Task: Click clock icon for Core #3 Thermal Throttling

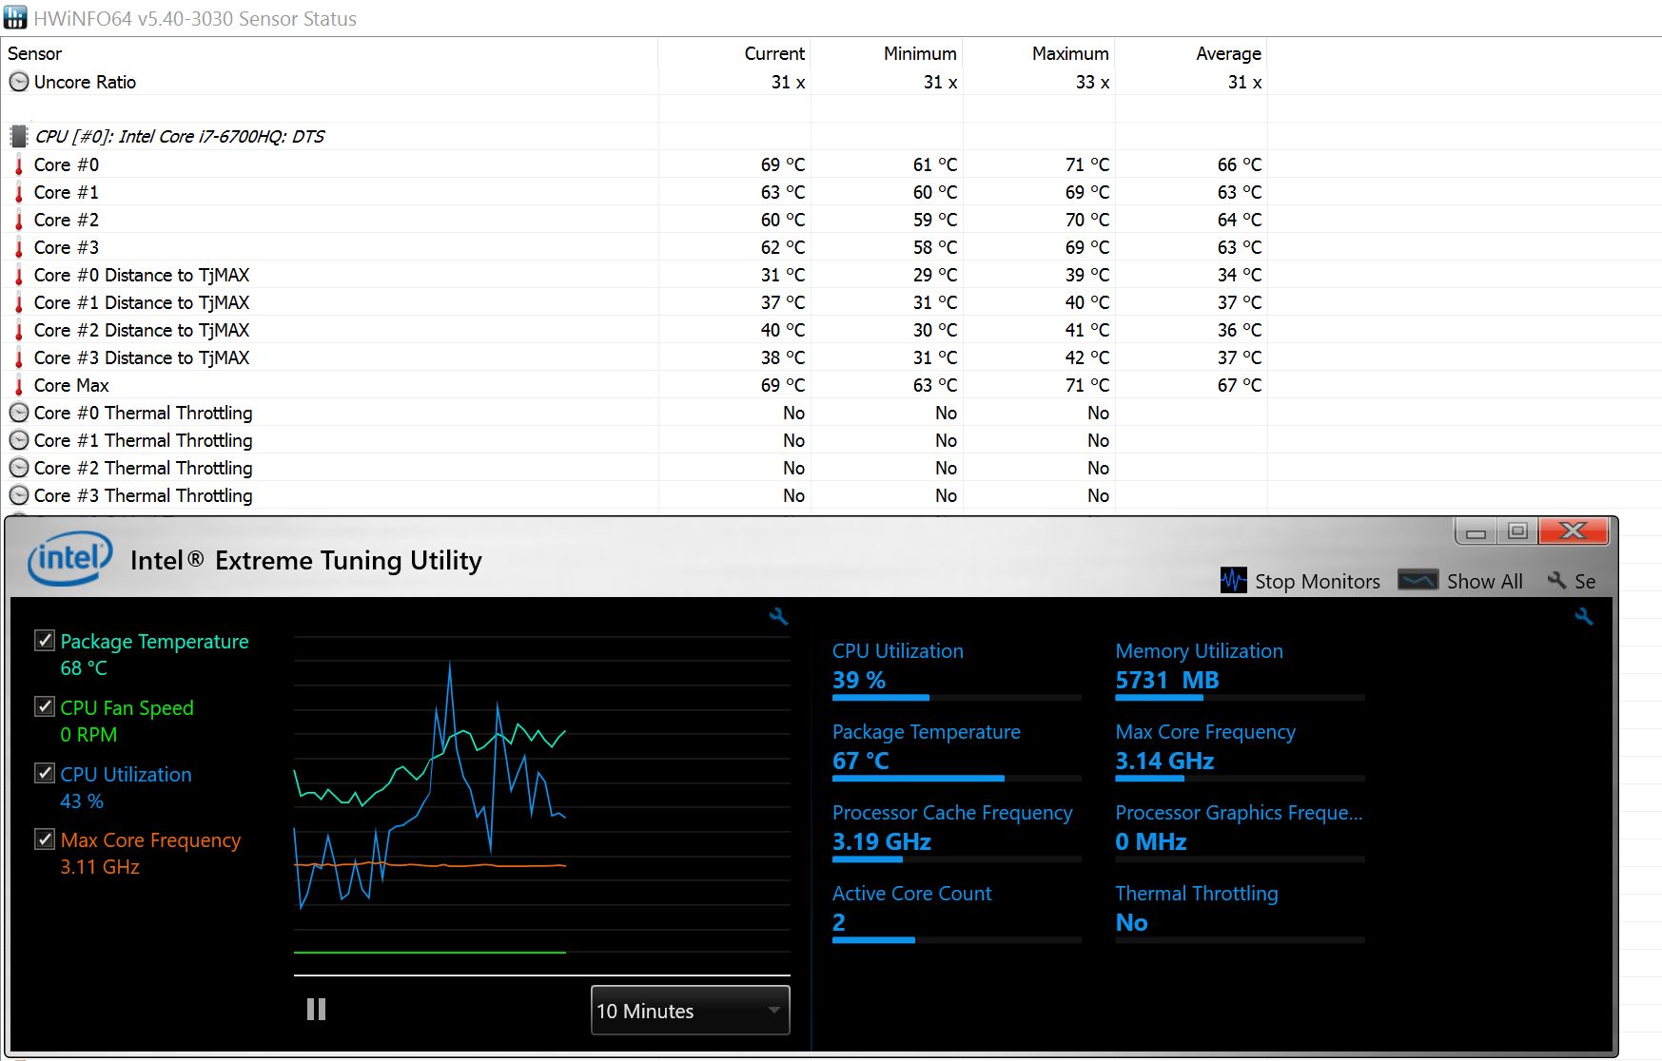Action: tap(18, 495)
